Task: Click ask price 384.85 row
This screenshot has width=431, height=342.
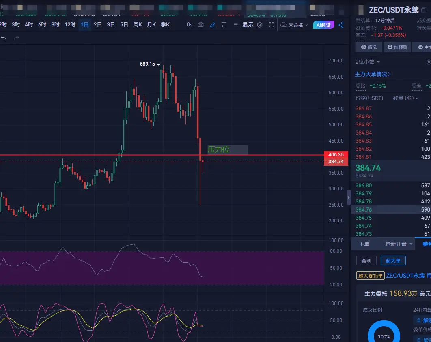Action: click(x=390, y=125)
